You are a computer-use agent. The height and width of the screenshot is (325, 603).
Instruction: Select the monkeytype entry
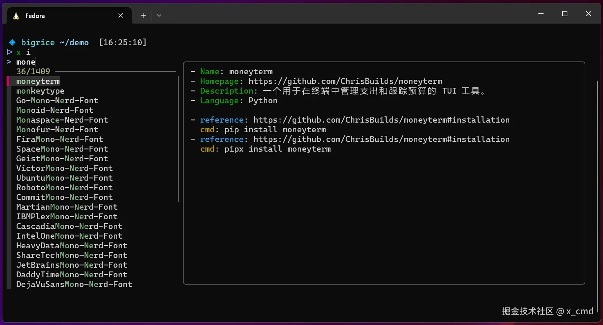coord(40,91)
